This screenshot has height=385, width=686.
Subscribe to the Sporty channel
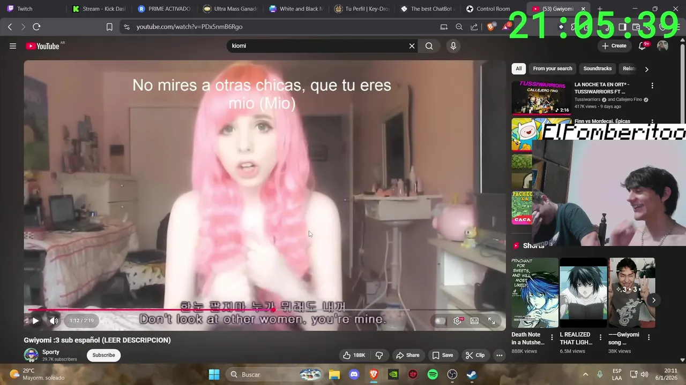(x=103, y=355)
